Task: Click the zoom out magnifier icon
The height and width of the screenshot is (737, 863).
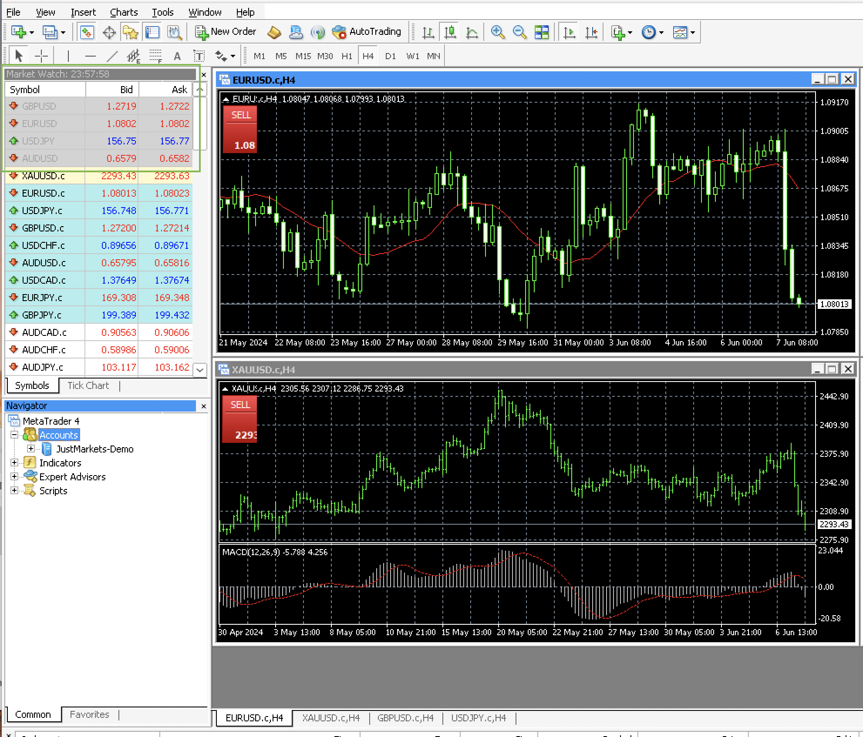Action: pyautogui.click(x=519, y=32)
